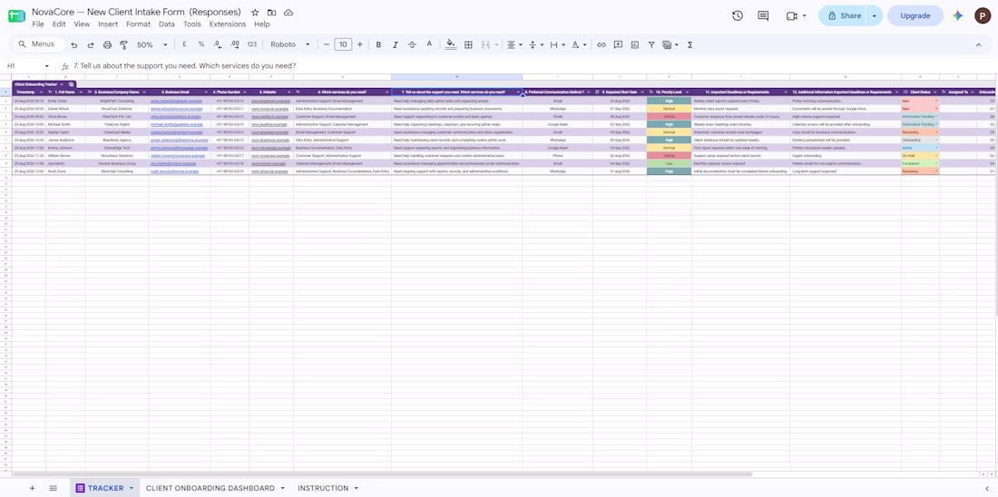Click the Share button
This screenshot has height=497, width=998.
point(843,16)
